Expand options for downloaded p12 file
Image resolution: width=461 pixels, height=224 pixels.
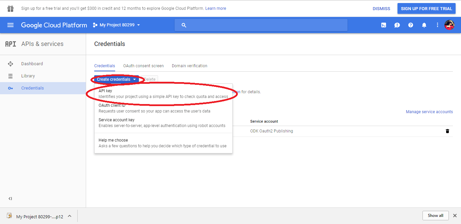(70, 216)
